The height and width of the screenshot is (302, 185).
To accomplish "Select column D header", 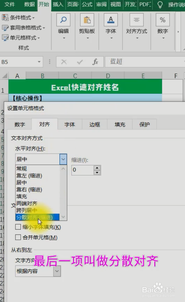I will tap(108, 76).
